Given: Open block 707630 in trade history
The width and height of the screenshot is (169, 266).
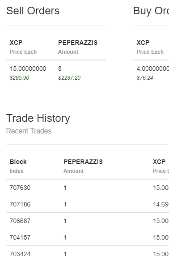Looking at the screenshot, I should click(20, 188).
